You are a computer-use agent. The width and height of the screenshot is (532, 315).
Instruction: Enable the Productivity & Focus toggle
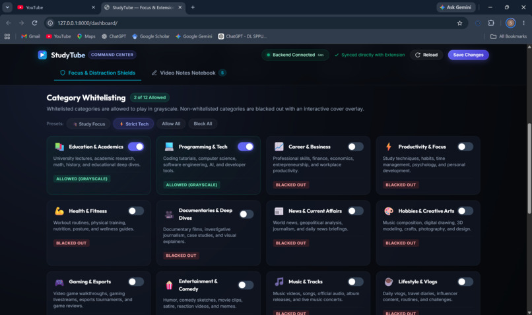(x=465, y=147)
